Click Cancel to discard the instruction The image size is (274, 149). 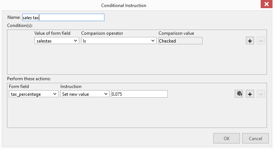coord(255,138)
